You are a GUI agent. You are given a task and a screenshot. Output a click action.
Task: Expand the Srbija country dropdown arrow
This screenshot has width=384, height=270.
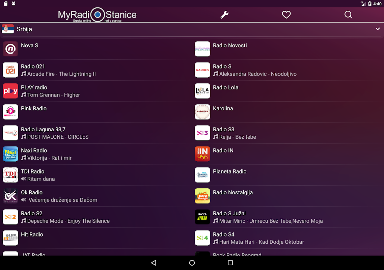pyautogui.click(x=378, y=29)
